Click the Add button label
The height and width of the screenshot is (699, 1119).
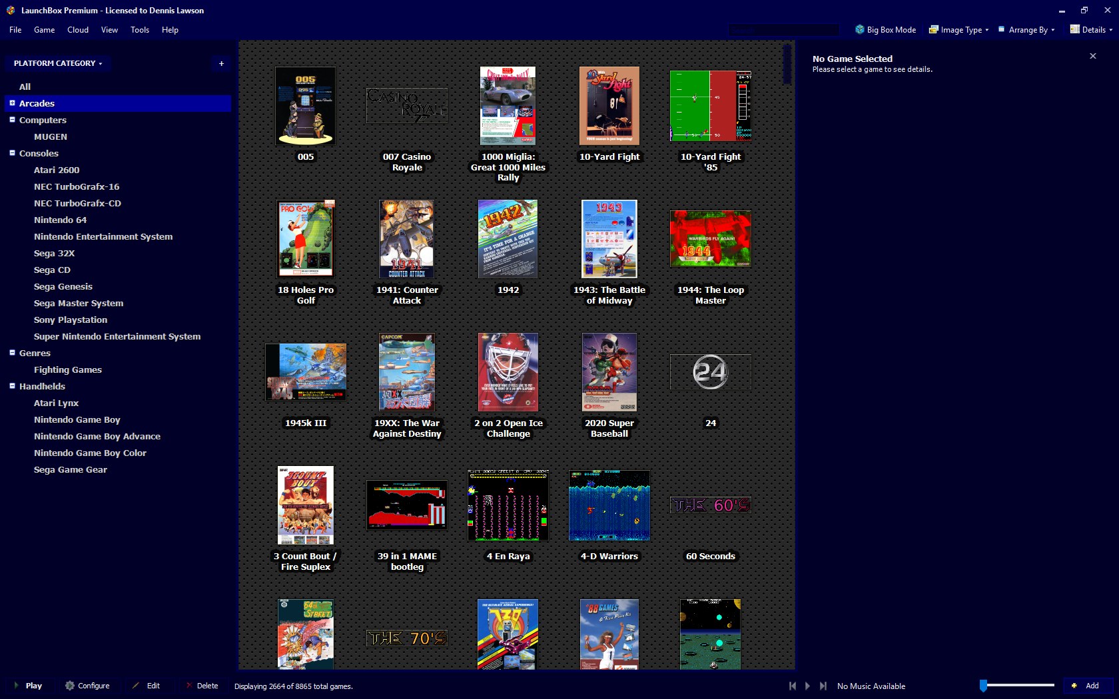click(x=1092, y=686)
